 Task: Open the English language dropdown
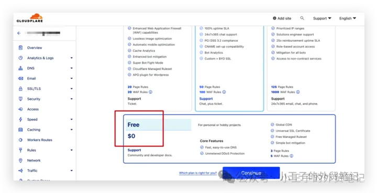348,18
